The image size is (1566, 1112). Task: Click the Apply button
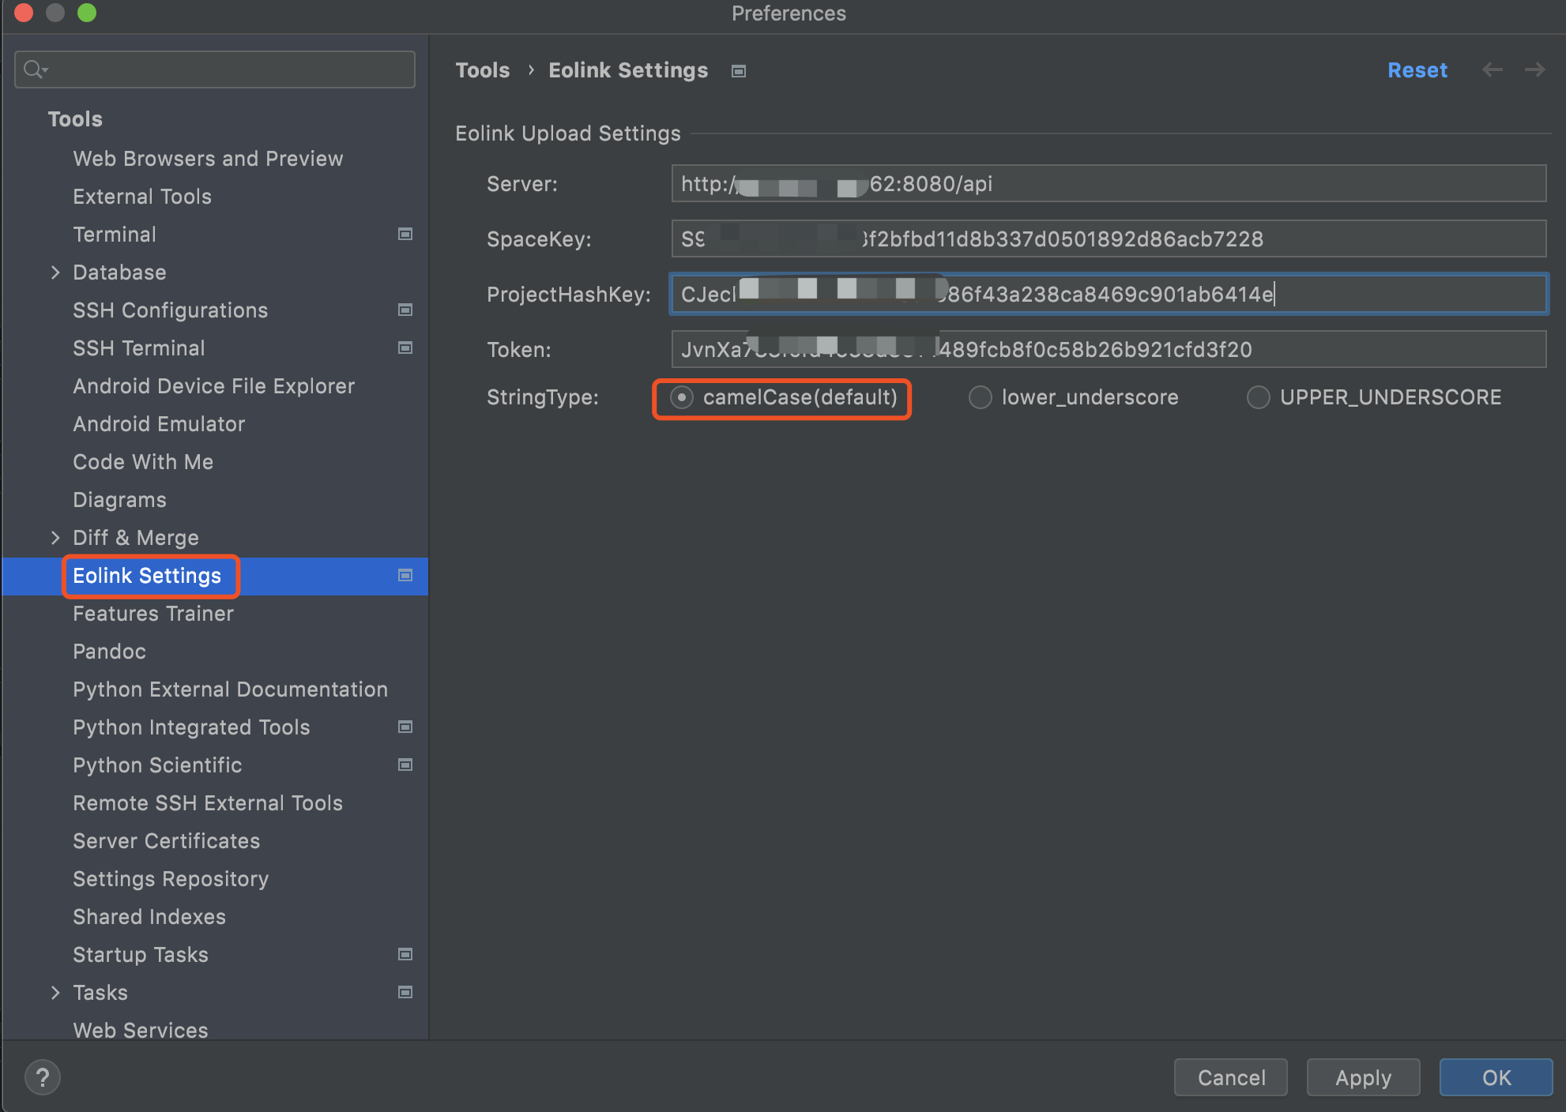click(1363, 1077)
